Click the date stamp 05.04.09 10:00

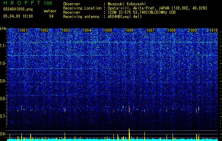[18, 16]
